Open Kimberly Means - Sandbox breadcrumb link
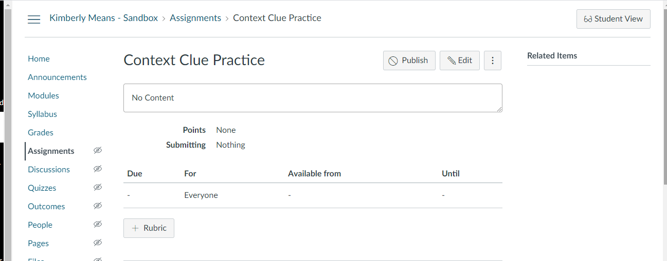Screen dimensions: 667x261 pos(104,18)
